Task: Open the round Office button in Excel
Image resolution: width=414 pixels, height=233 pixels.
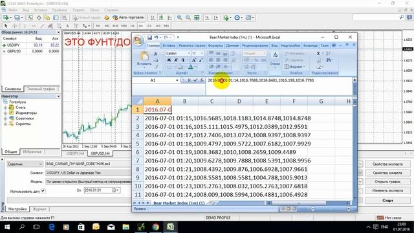Action: [x=138, y=41]
